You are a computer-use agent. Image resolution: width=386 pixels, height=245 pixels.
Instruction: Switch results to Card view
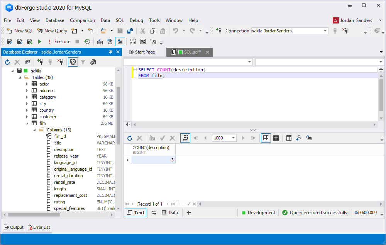click(x=276, y=138)
